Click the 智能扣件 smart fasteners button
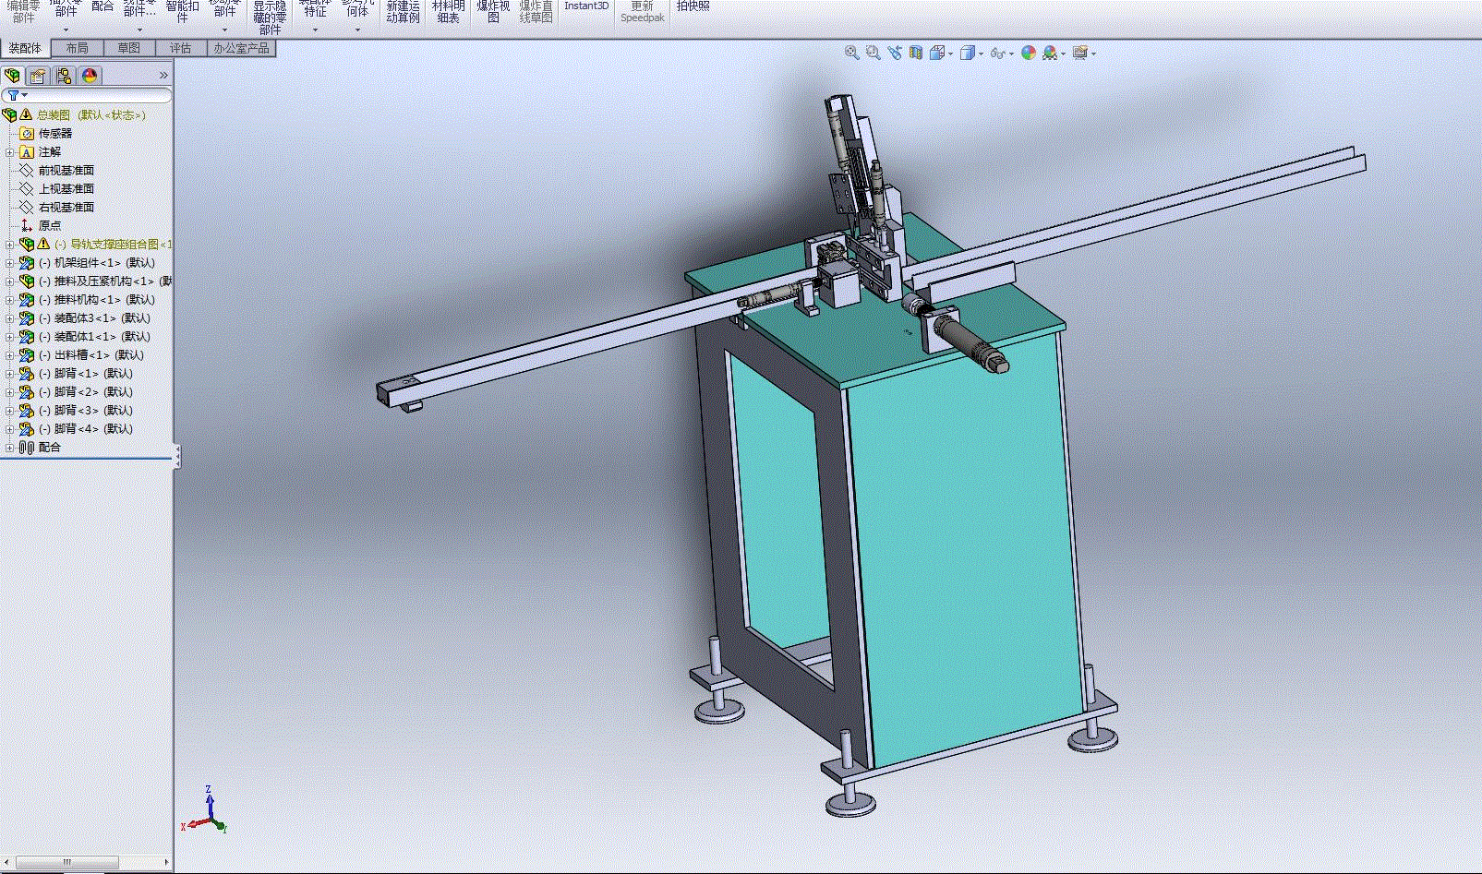Image resolution: width=1482 pixels, height=874 pixels. (182, 11)
